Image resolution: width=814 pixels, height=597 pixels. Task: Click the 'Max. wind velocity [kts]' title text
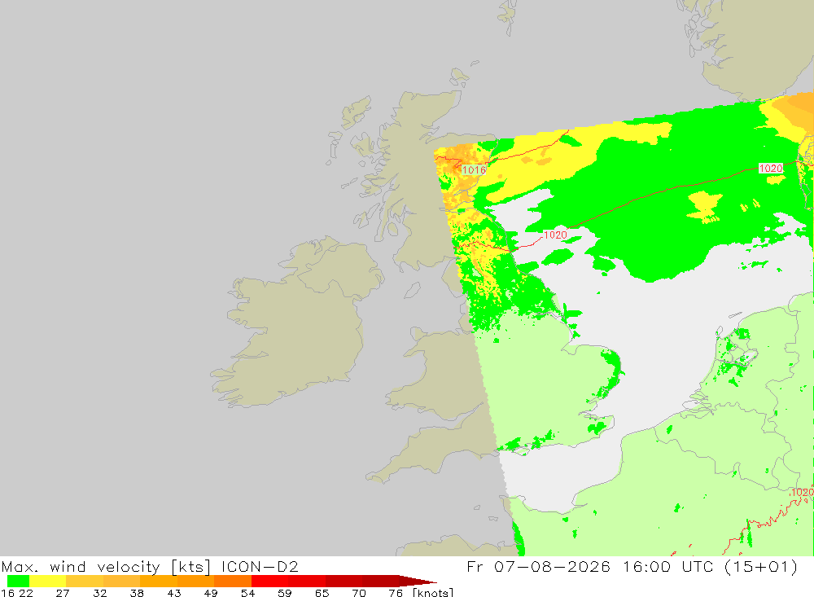click(107, 566)
